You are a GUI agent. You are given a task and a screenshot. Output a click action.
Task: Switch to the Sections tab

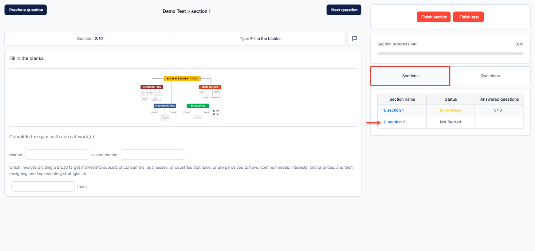coord(410,76)
